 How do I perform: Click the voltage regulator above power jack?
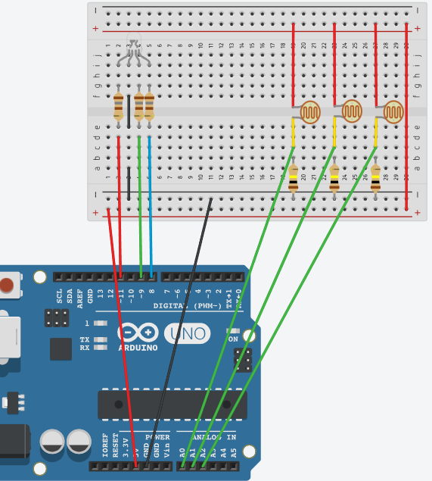[x=14, y=402]
